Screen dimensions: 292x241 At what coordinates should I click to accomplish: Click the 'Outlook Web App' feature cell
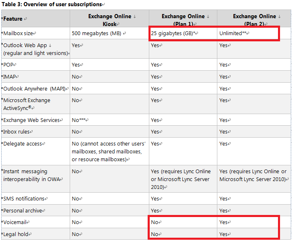(35, 49)
